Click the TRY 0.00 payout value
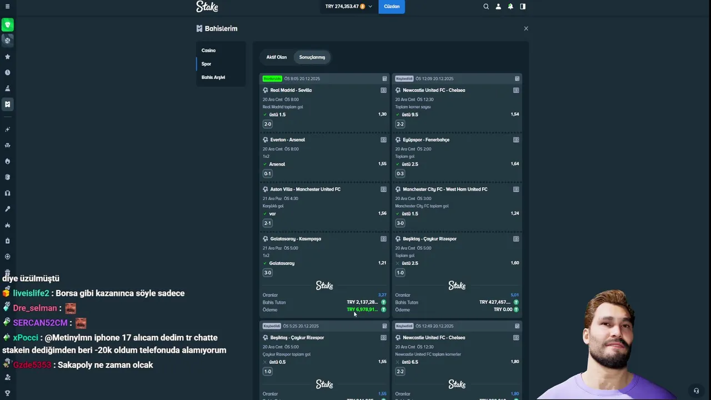This screenshot has width=711, height=400. coord(503,309)
